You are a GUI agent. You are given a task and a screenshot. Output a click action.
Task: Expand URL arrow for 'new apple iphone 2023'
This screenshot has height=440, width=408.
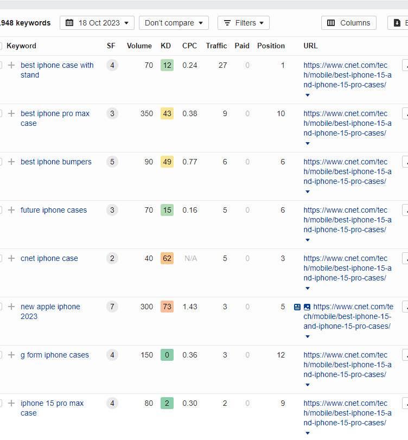[308, 336]
